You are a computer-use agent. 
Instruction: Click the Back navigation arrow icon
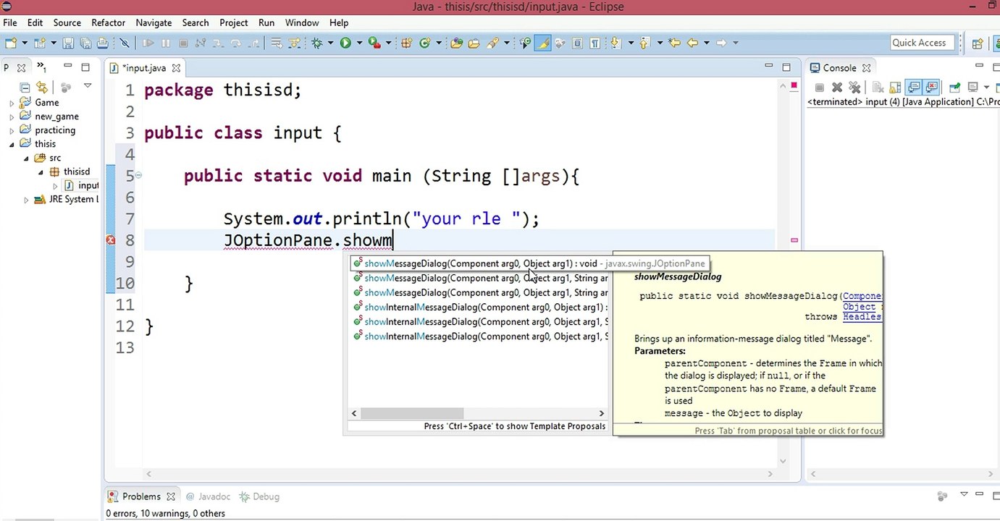692,43
